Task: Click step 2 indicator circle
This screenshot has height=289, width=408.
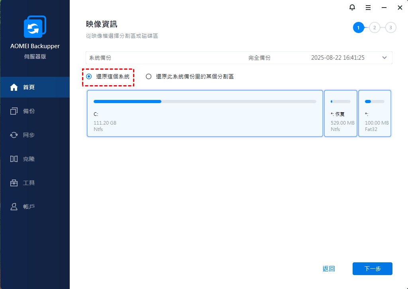Action: pos(375,27)
